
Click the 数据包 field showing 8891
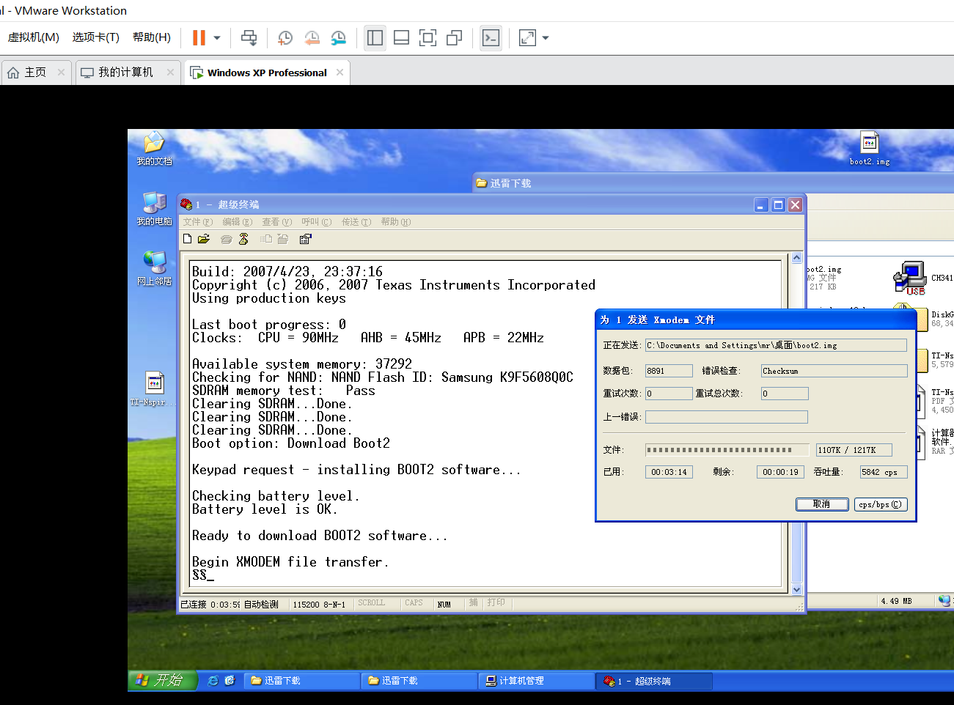click(669, 371)
